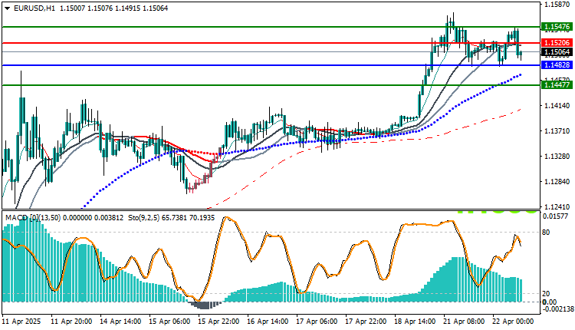Click the 20 stochastic level label

pyautogui.click(x=546, y=294)
